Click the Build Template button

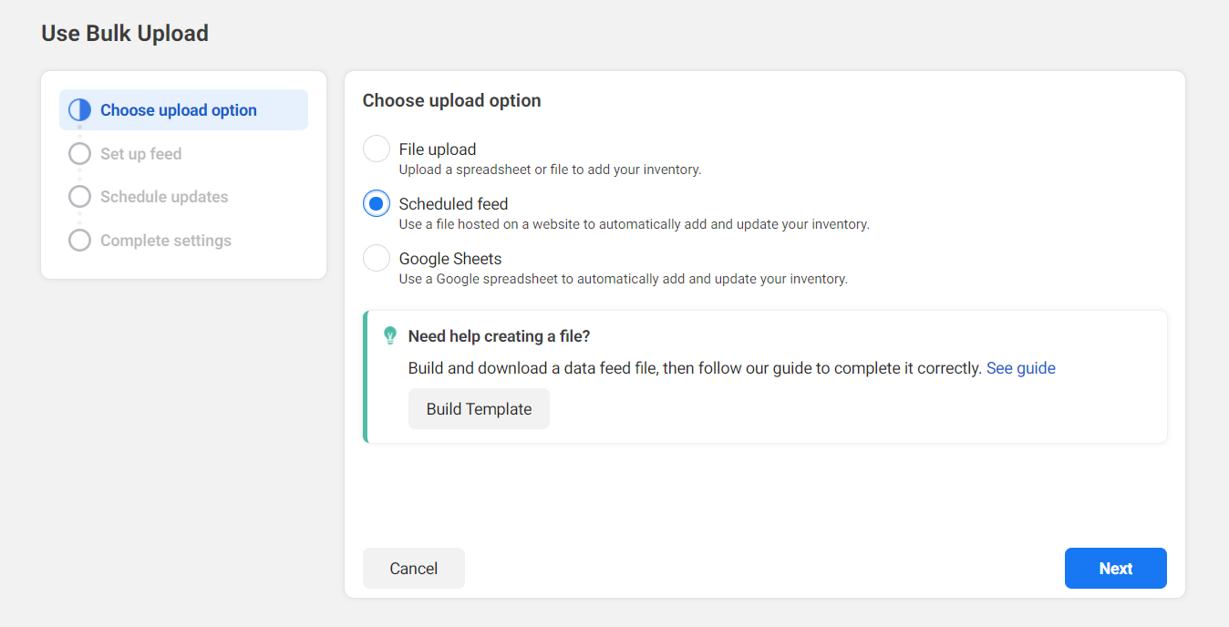point(479,409)
